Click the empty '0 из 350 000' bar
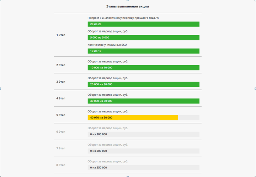Viewport: 256px width, 177px height. pyautogui.click(x=143, y=167)
